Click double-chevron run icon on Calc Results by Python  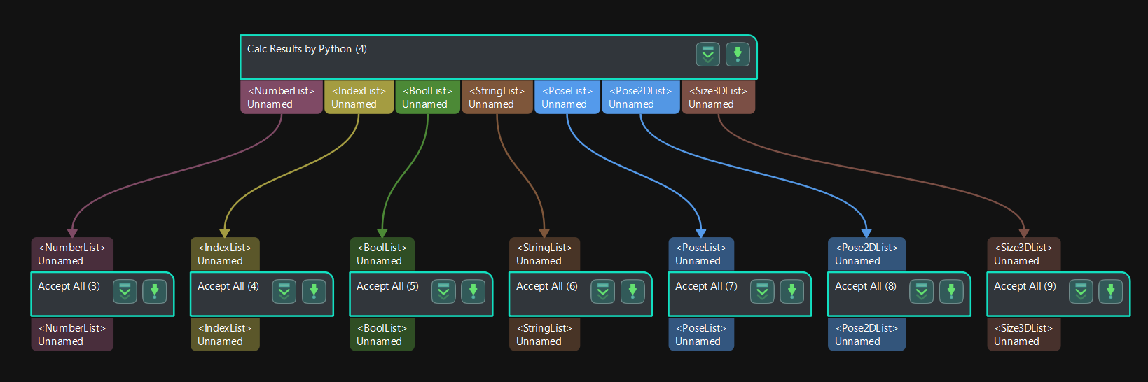coord(707,54)
